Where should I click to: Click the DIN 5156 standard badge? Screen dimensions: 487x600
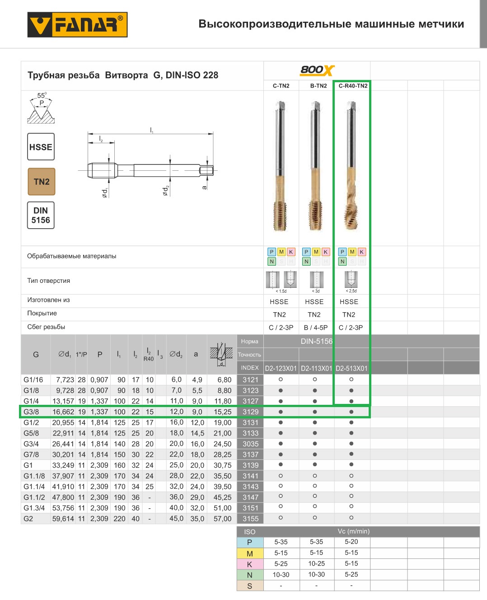point(41,215)
